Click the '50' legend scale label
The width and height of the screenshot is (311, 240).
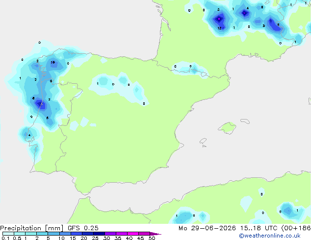[152, 238]
